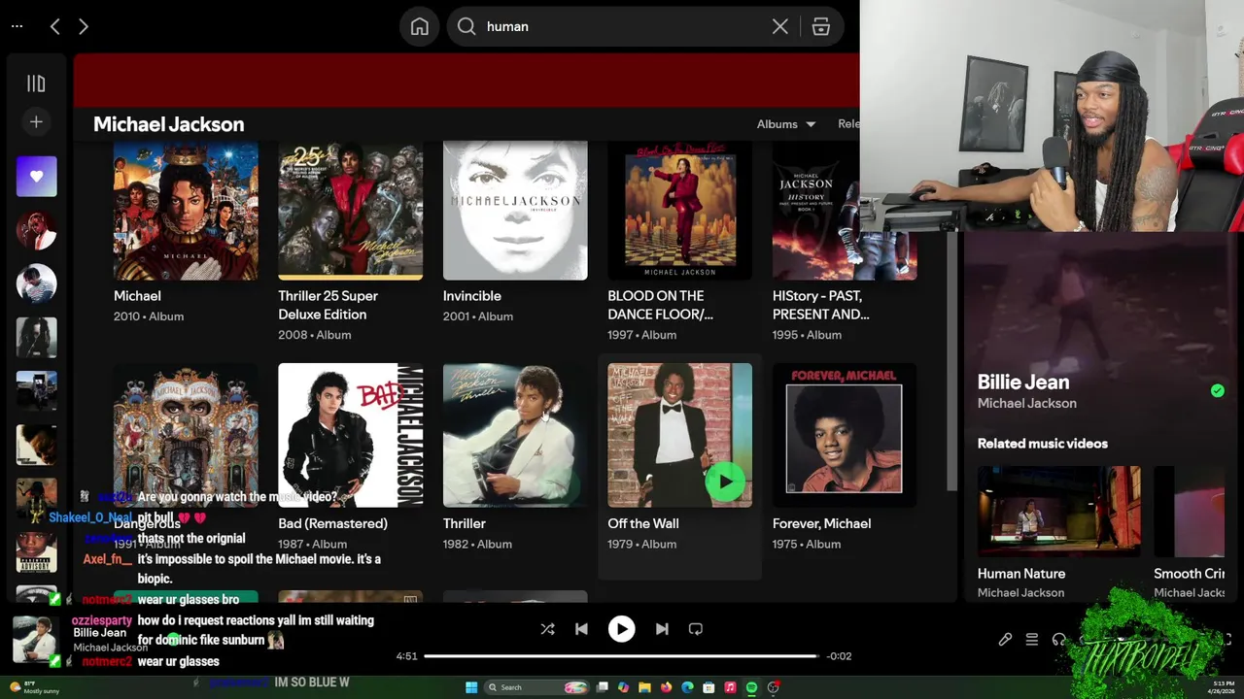Open the Smooth Criminal music video thumbnail
Viewport: 1244px width, 699px height.
tap(1189, 512)
